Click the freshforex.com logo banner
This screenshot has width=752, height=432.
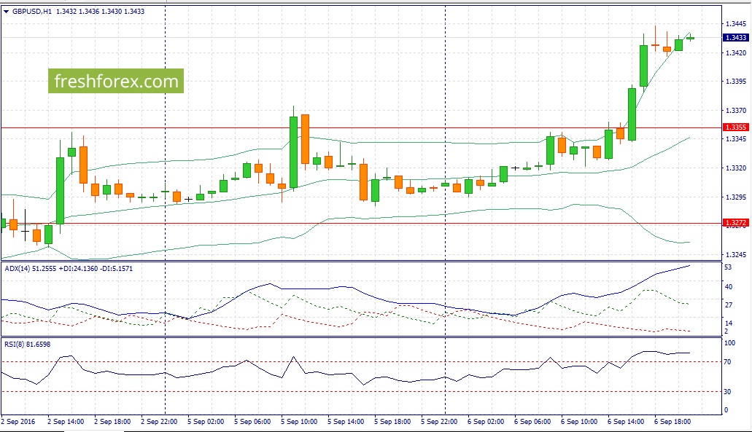point(115,81)
